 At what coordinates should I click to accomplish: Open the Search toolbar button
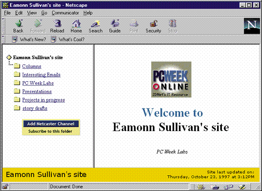tap(95, 26)
